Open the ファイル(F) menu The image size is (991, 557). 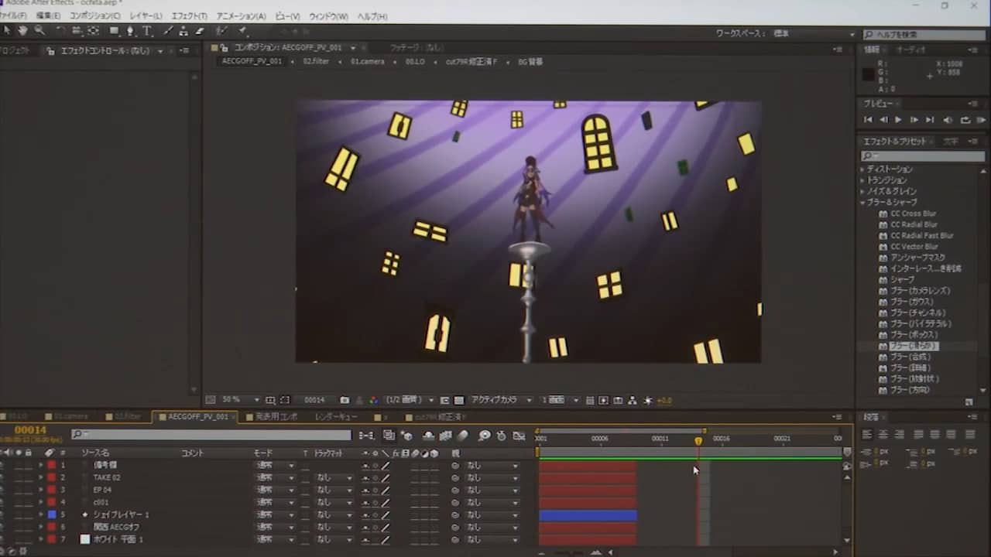point(12,15)
